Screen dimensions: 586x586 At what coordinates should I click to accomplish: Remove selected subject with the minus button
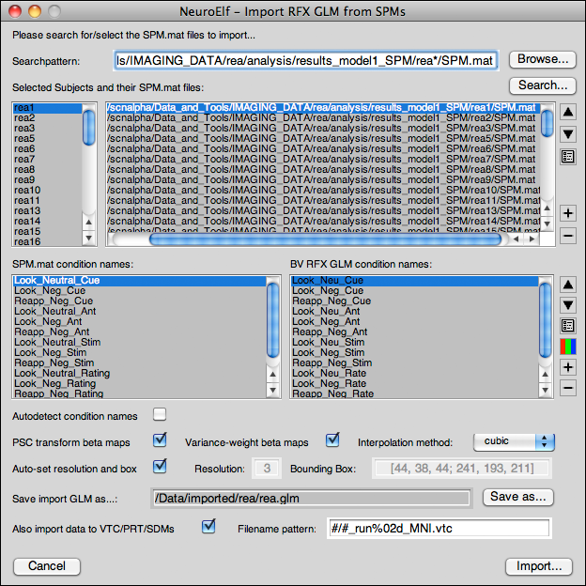[x=567, y=235]
